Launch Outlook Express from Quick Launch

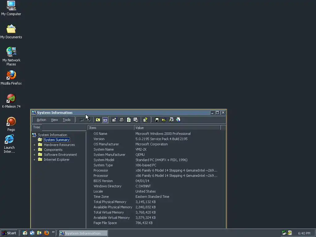click(32, 233)
